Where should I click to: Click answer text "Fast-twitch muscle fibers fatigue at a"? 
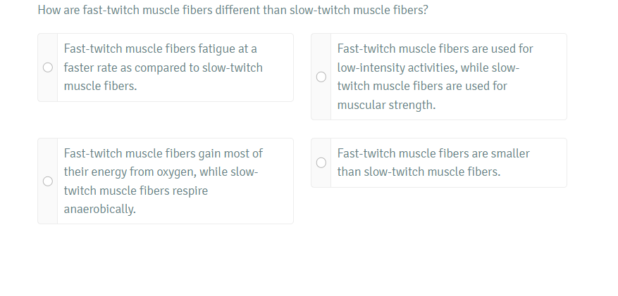pos(160,49)
